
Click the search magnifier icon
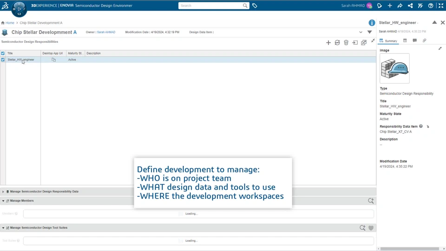click(x=245, y=6)
